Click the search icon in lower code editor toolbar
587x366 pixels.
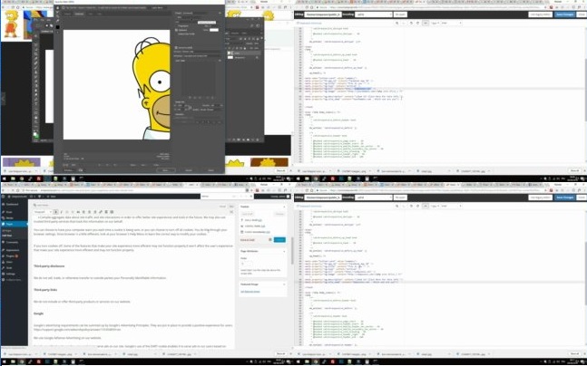click(x=396, y=206)
